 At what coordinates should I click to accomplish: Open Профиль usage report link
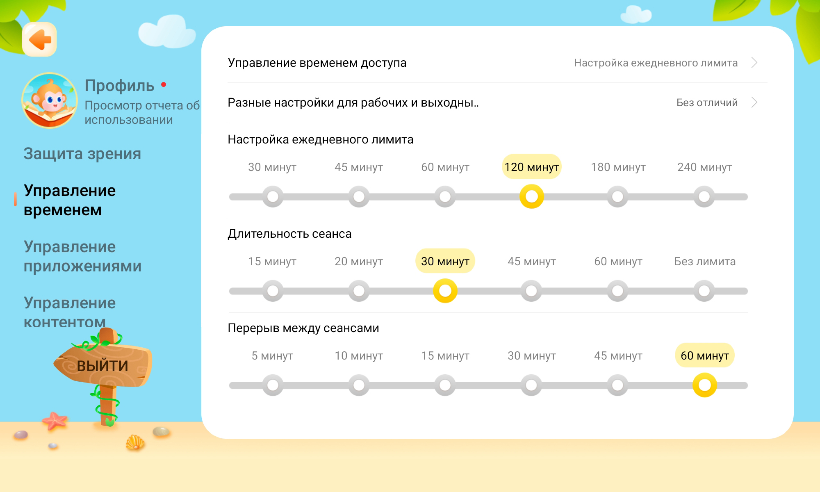[x=142, y=102]
